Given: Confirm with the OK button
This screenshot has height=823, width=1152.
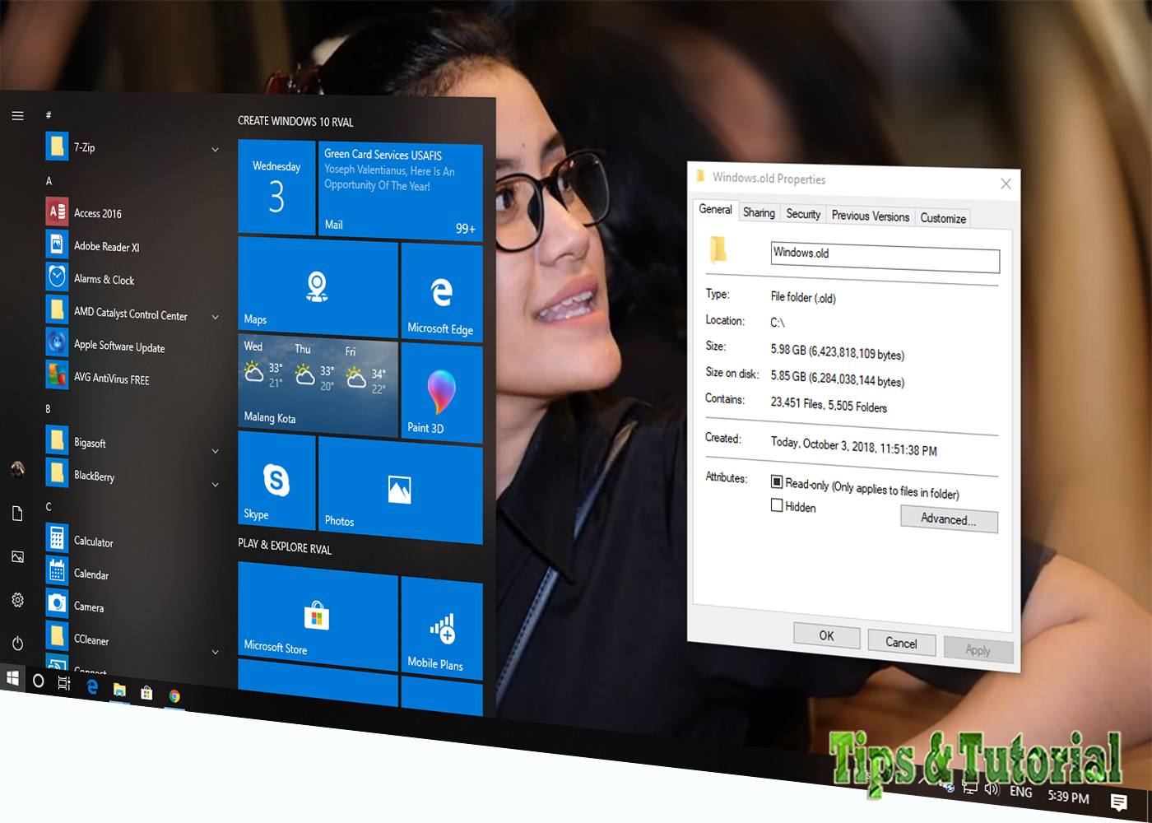Looking at the screenshot, I should click(x=826, y=635).
